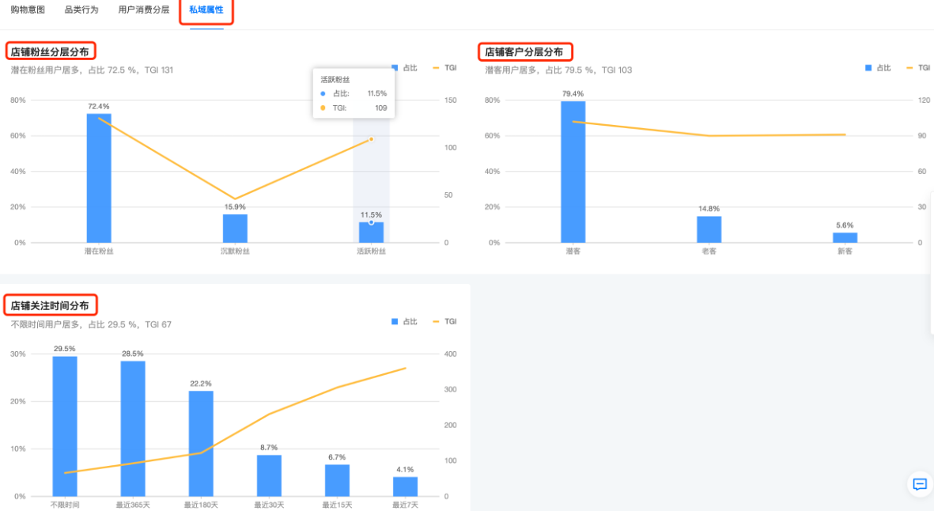Select the 沉默粉丝 bar at 15.9%
The height and width of the screenshot is (511, 934).
[235, 229]
